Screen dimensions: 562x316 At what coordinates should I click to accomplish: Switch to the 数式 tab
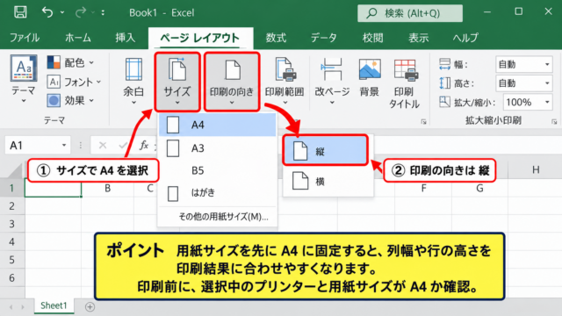pos(276,38)
